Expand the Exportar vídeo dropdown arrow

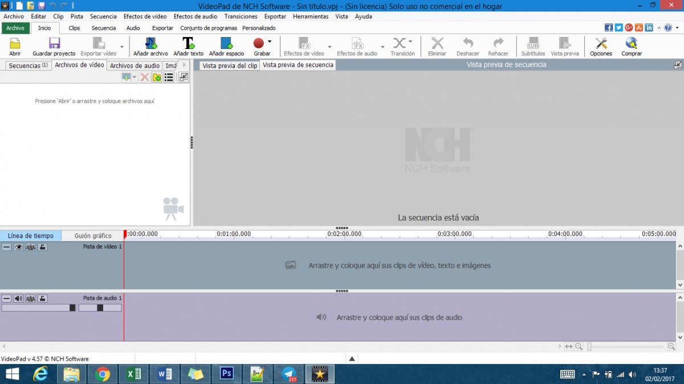(121, 47)
